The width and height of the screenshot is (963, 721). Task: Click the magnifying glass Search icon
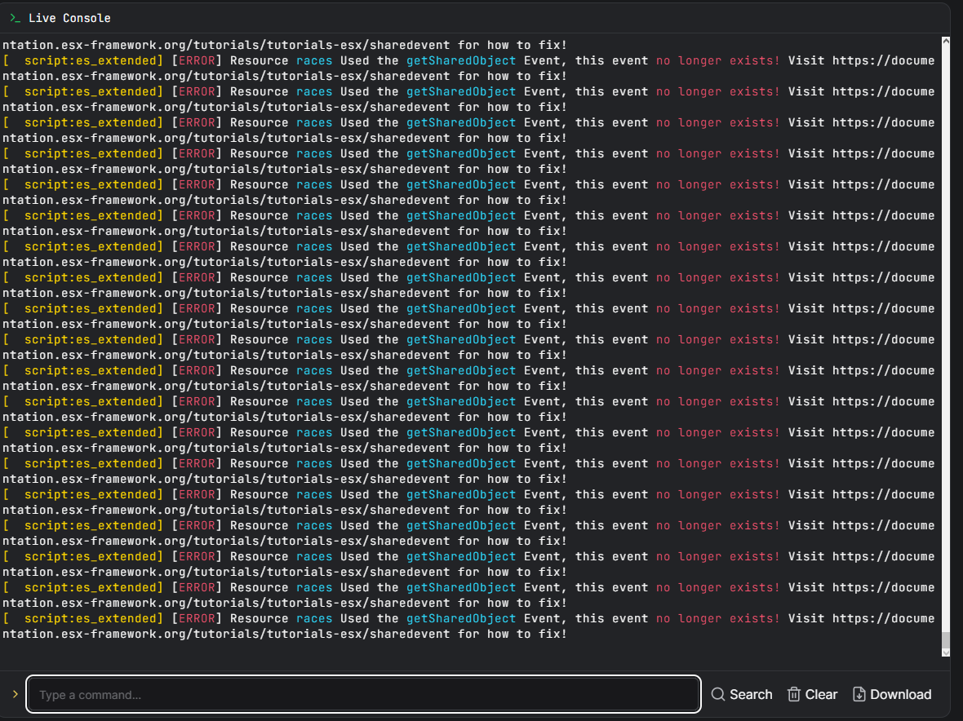(x=718, y=694)
